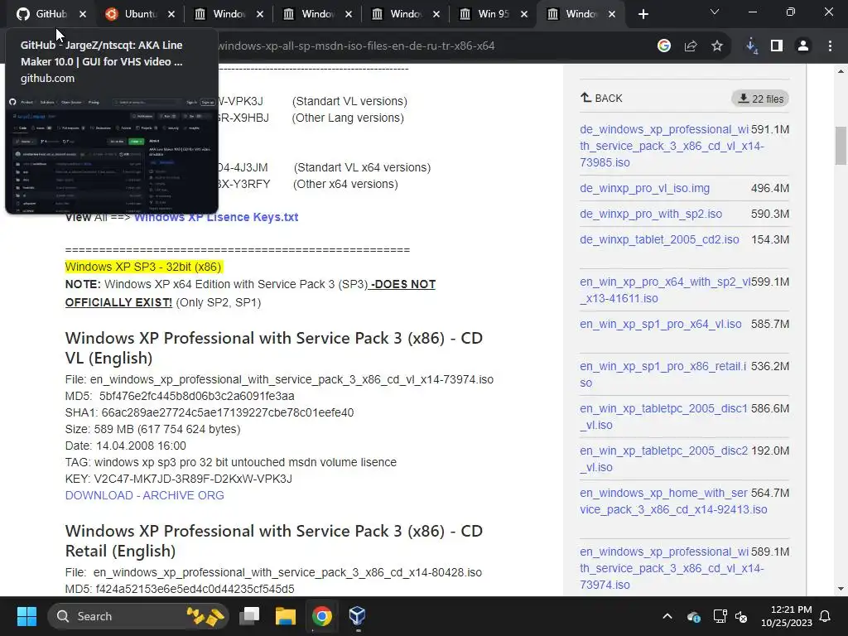The height and width of the screenshot is (636, 848).
Task: Open the Windows Start menu
Action: coord(26,616)
